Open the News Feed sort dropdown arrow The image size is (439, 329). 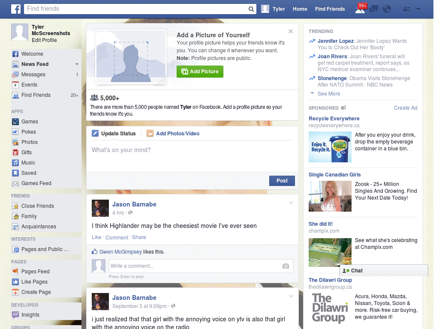[77, 64]
